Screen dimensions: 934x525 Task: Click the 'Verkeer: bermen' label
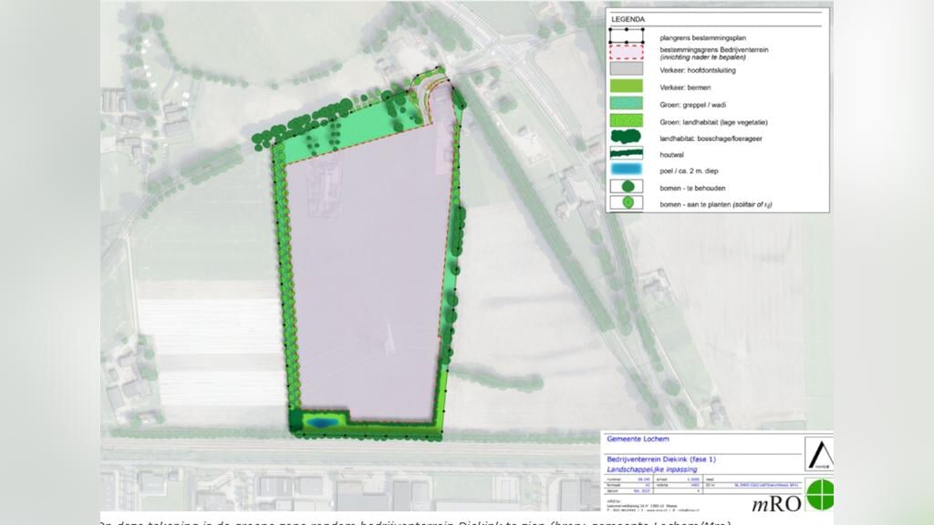click(x=685, y=87)
